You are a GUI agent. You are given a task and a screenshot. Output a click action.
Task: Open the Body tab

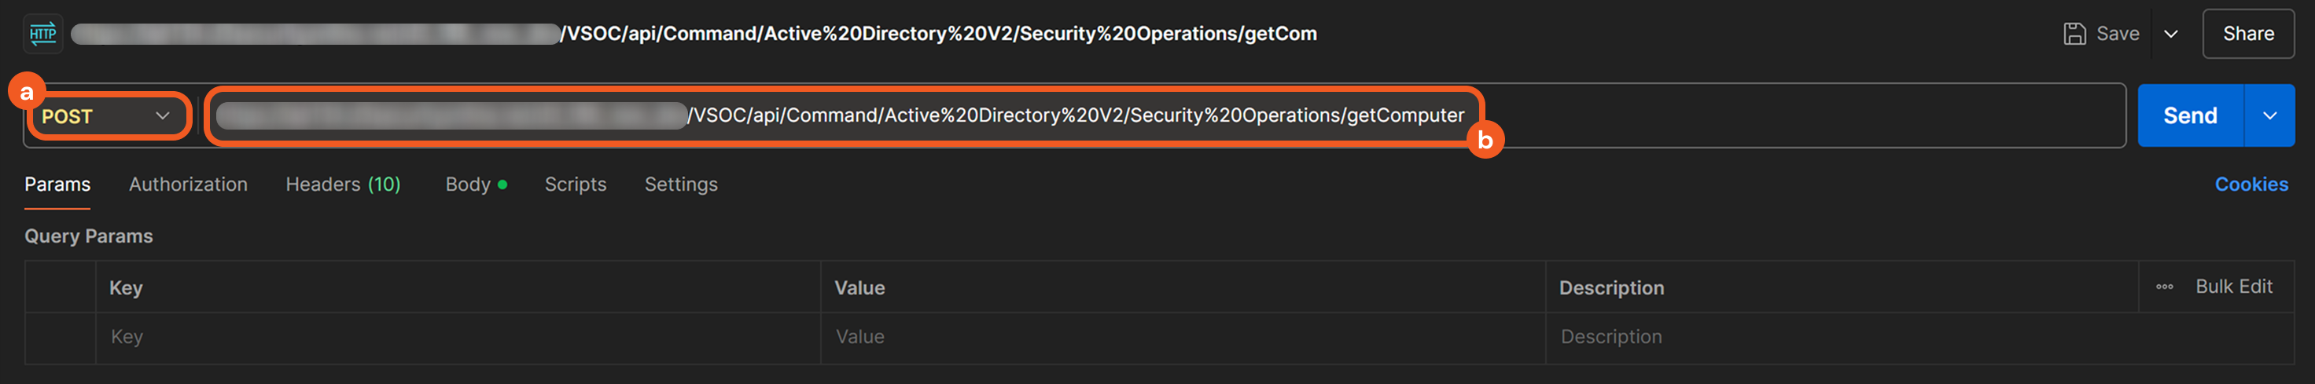coord(468,184)
